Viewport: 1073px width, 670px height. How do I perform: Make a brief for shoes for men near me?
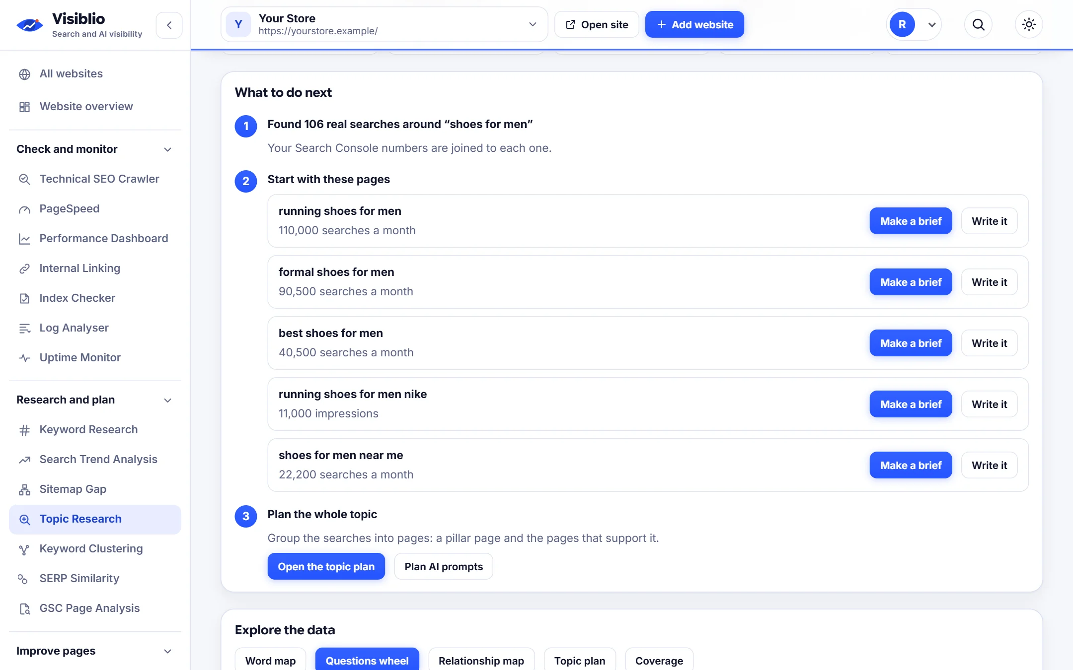point(911,465)
